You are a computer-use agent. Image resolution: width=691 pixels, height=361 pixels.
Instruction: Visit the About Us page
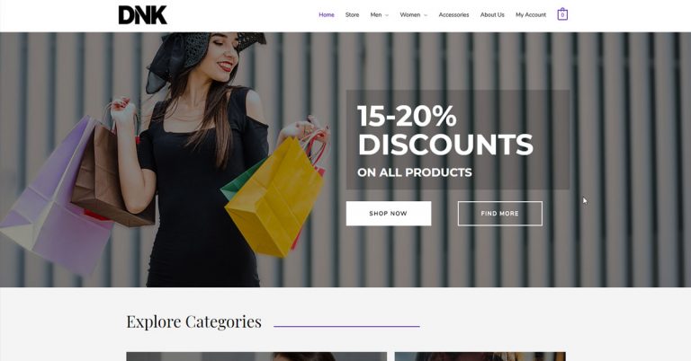[x=492, y=15]
